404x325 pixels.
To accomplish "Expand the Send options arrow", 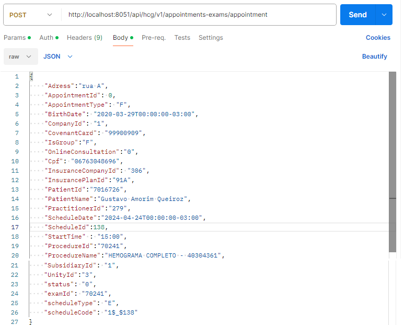I will point(384,15).
